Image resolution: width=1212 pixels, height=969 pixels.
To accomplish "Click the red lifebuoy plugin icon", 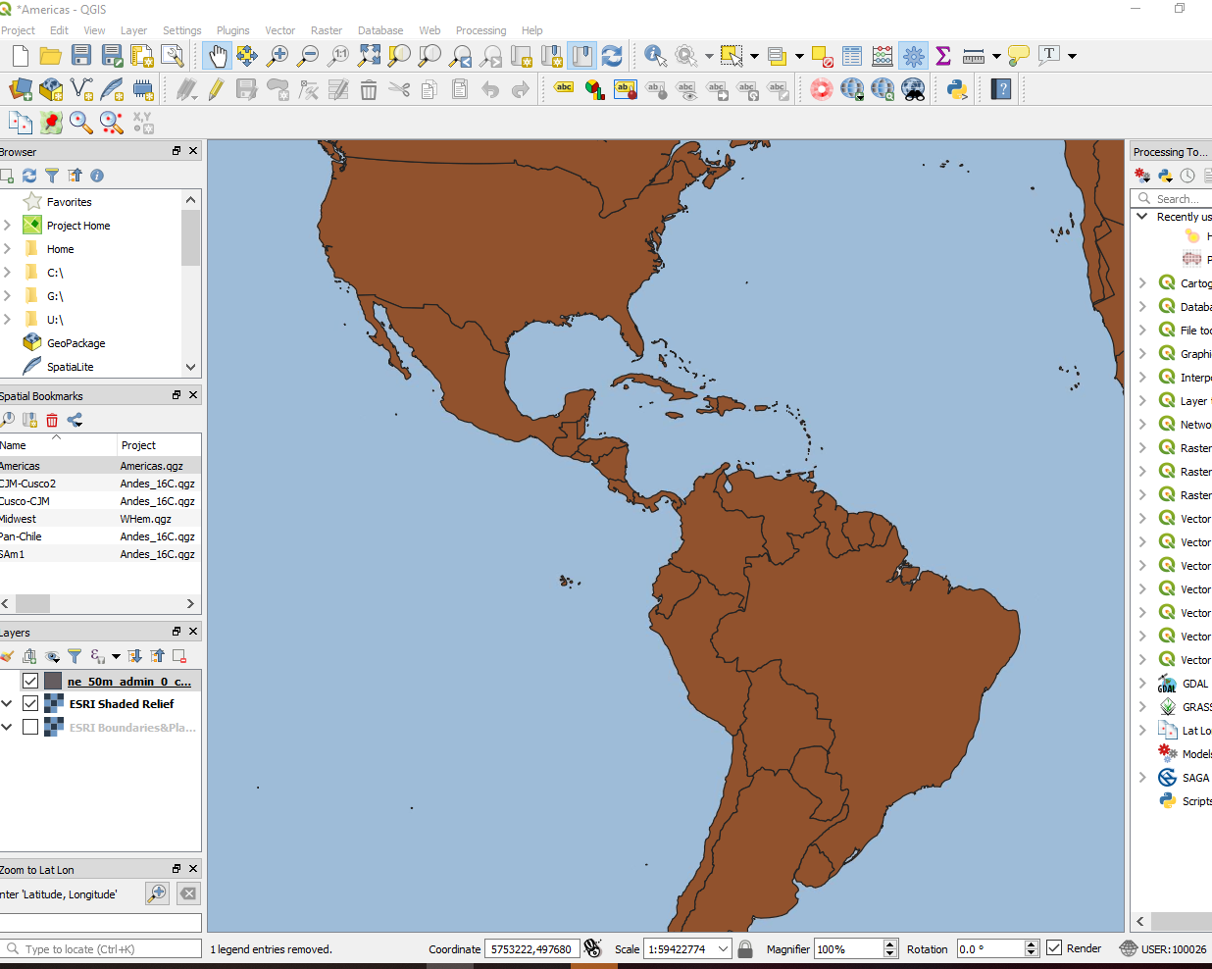I will [822, 90].
